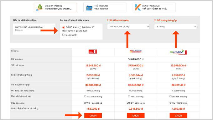Click the money bag finance company icon
Viewport: 213px width, 120px height.
(40, 8)
